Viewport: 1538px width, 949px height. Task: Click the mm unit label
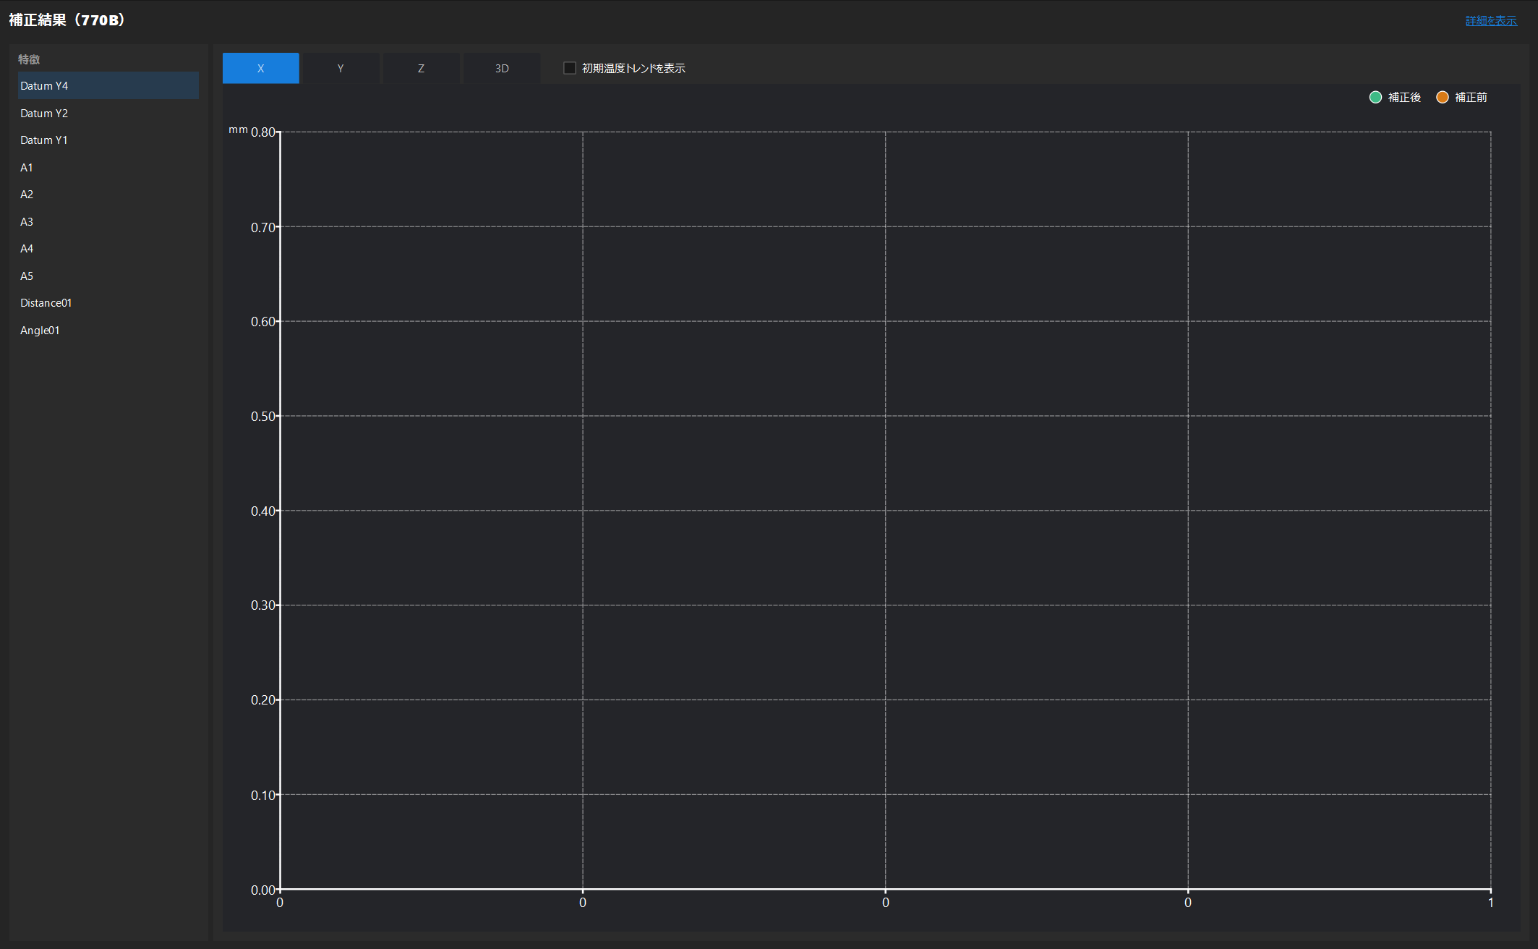pos(238,129)
